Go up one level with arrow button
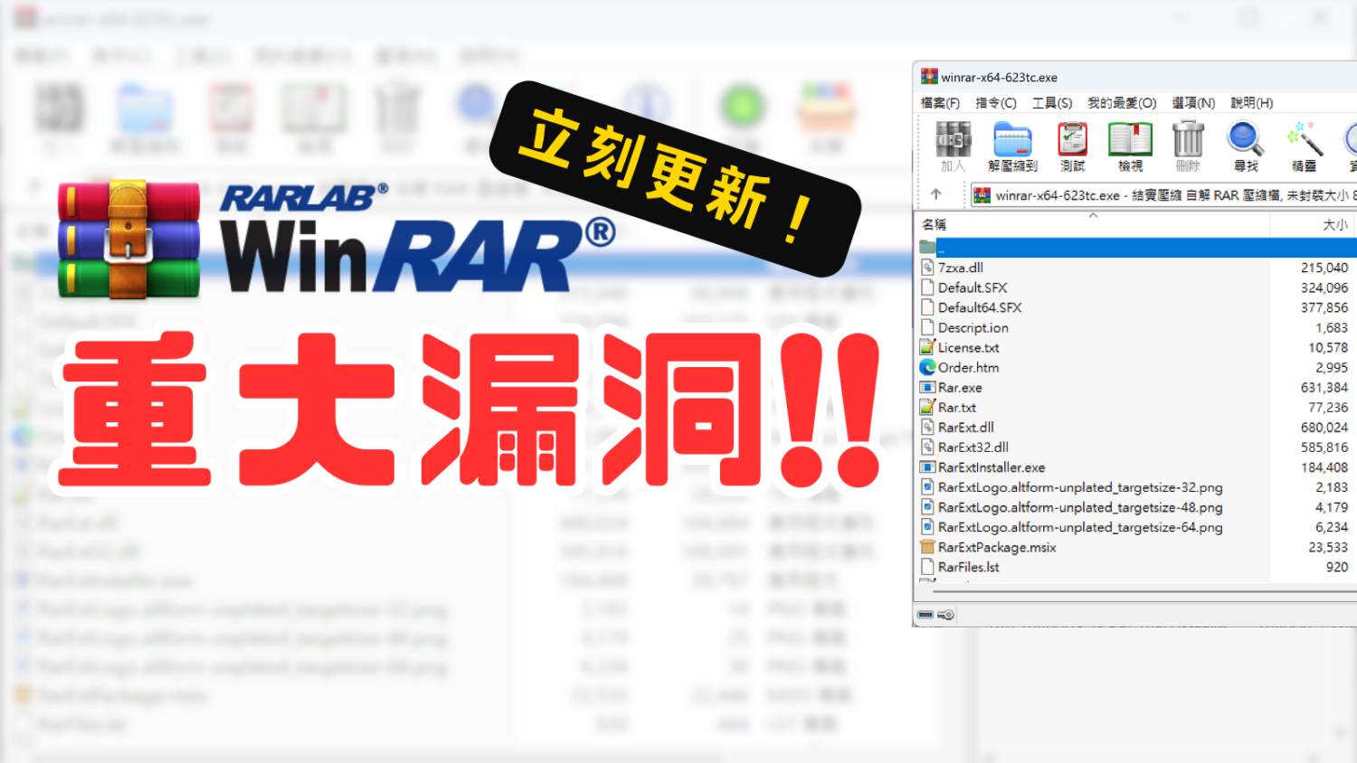The height and width of the screenshot is (763, 1357). (x=936, y=194)
